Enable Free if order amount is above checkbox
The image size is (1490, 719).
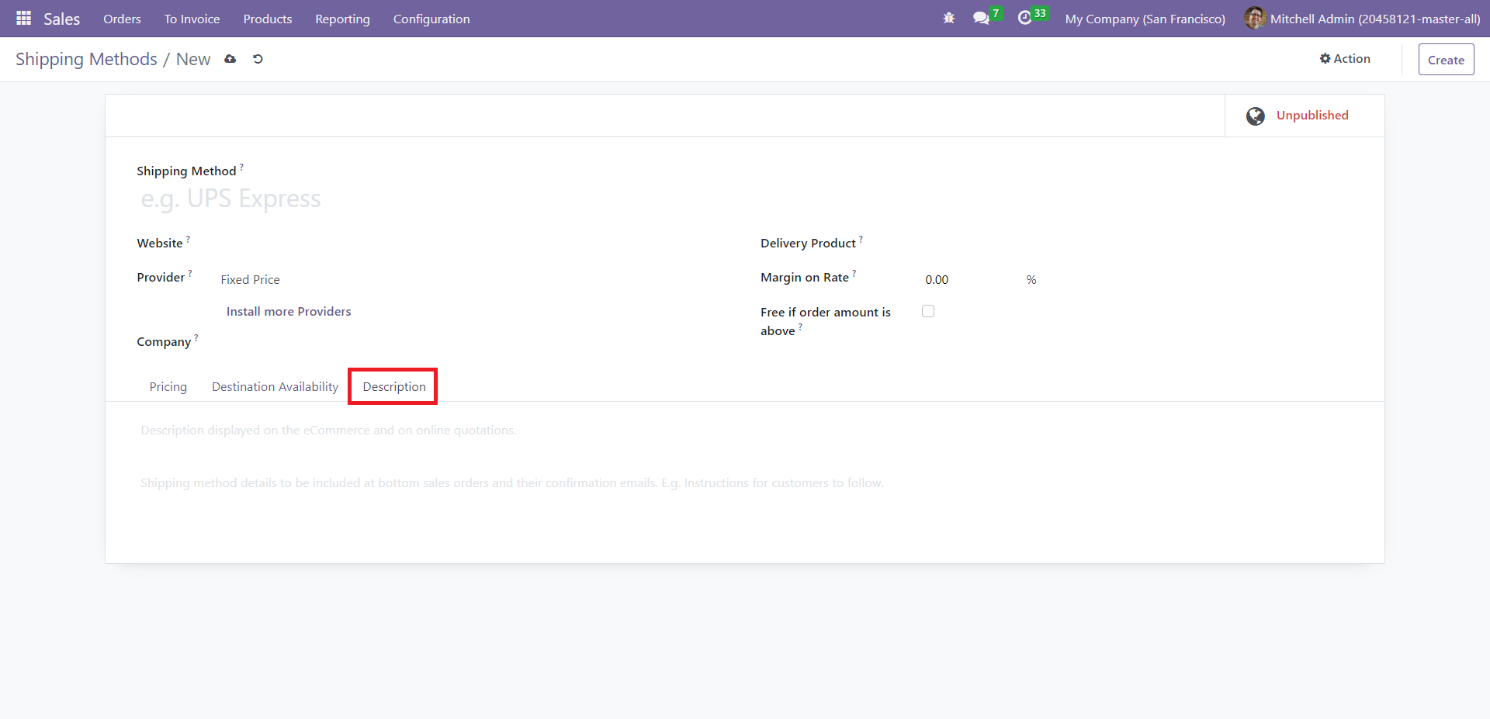[928, 311]
